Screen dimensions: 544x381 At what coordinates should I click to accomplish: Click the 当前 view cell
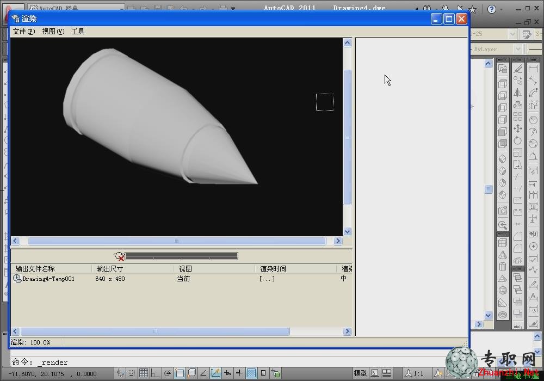point(183,279)
